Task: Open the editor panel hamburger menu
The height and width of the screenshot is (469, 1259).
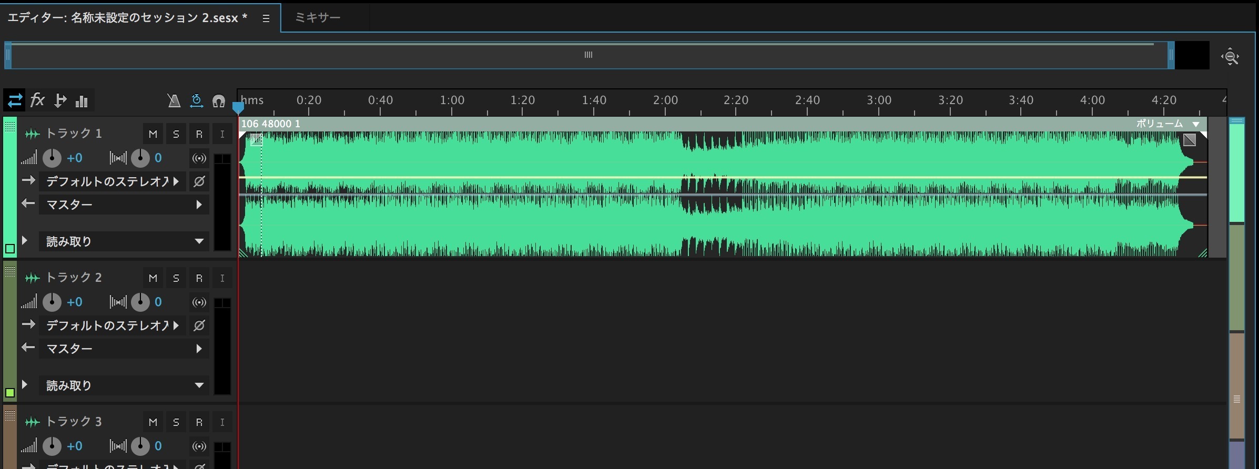Action: click(266, 18)
